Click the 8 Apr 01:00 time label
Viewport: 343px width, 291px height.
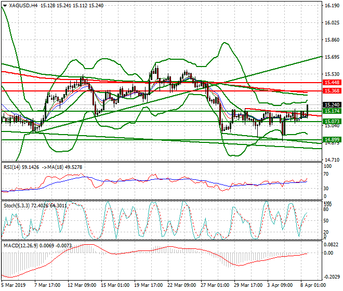pyautogui.click(x=313, y=285)
